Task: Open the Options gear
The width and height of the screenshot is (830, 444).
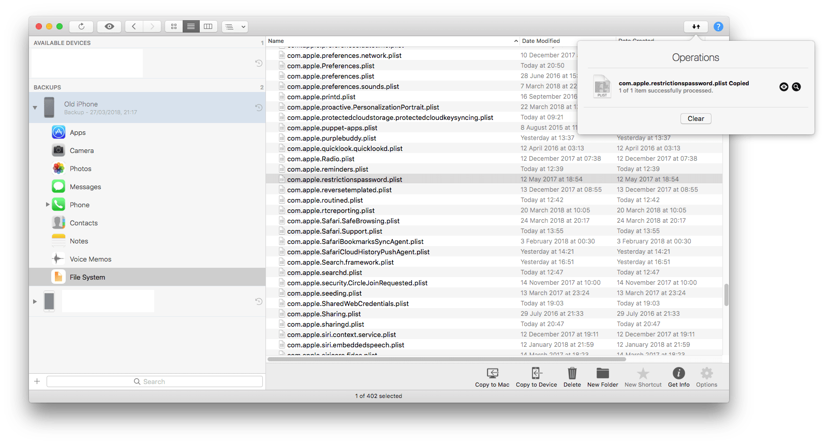Action: 707,377
